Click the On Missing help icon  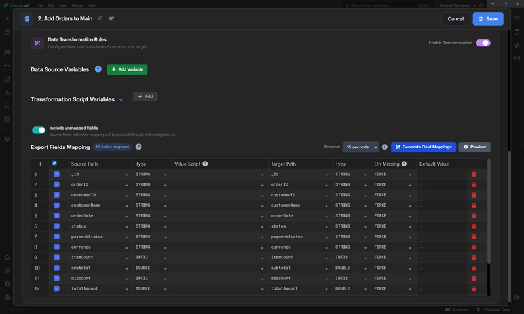[x=404, y=164]
